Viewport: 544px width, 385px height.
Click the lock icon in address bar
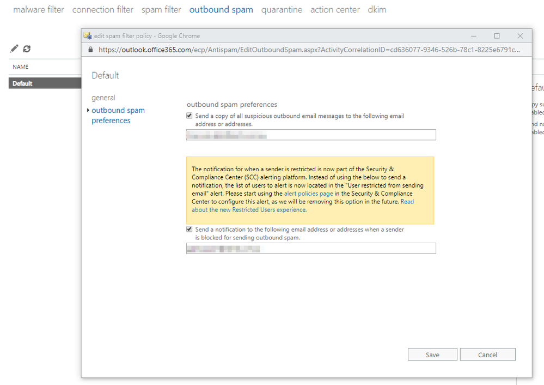[90, 49]
